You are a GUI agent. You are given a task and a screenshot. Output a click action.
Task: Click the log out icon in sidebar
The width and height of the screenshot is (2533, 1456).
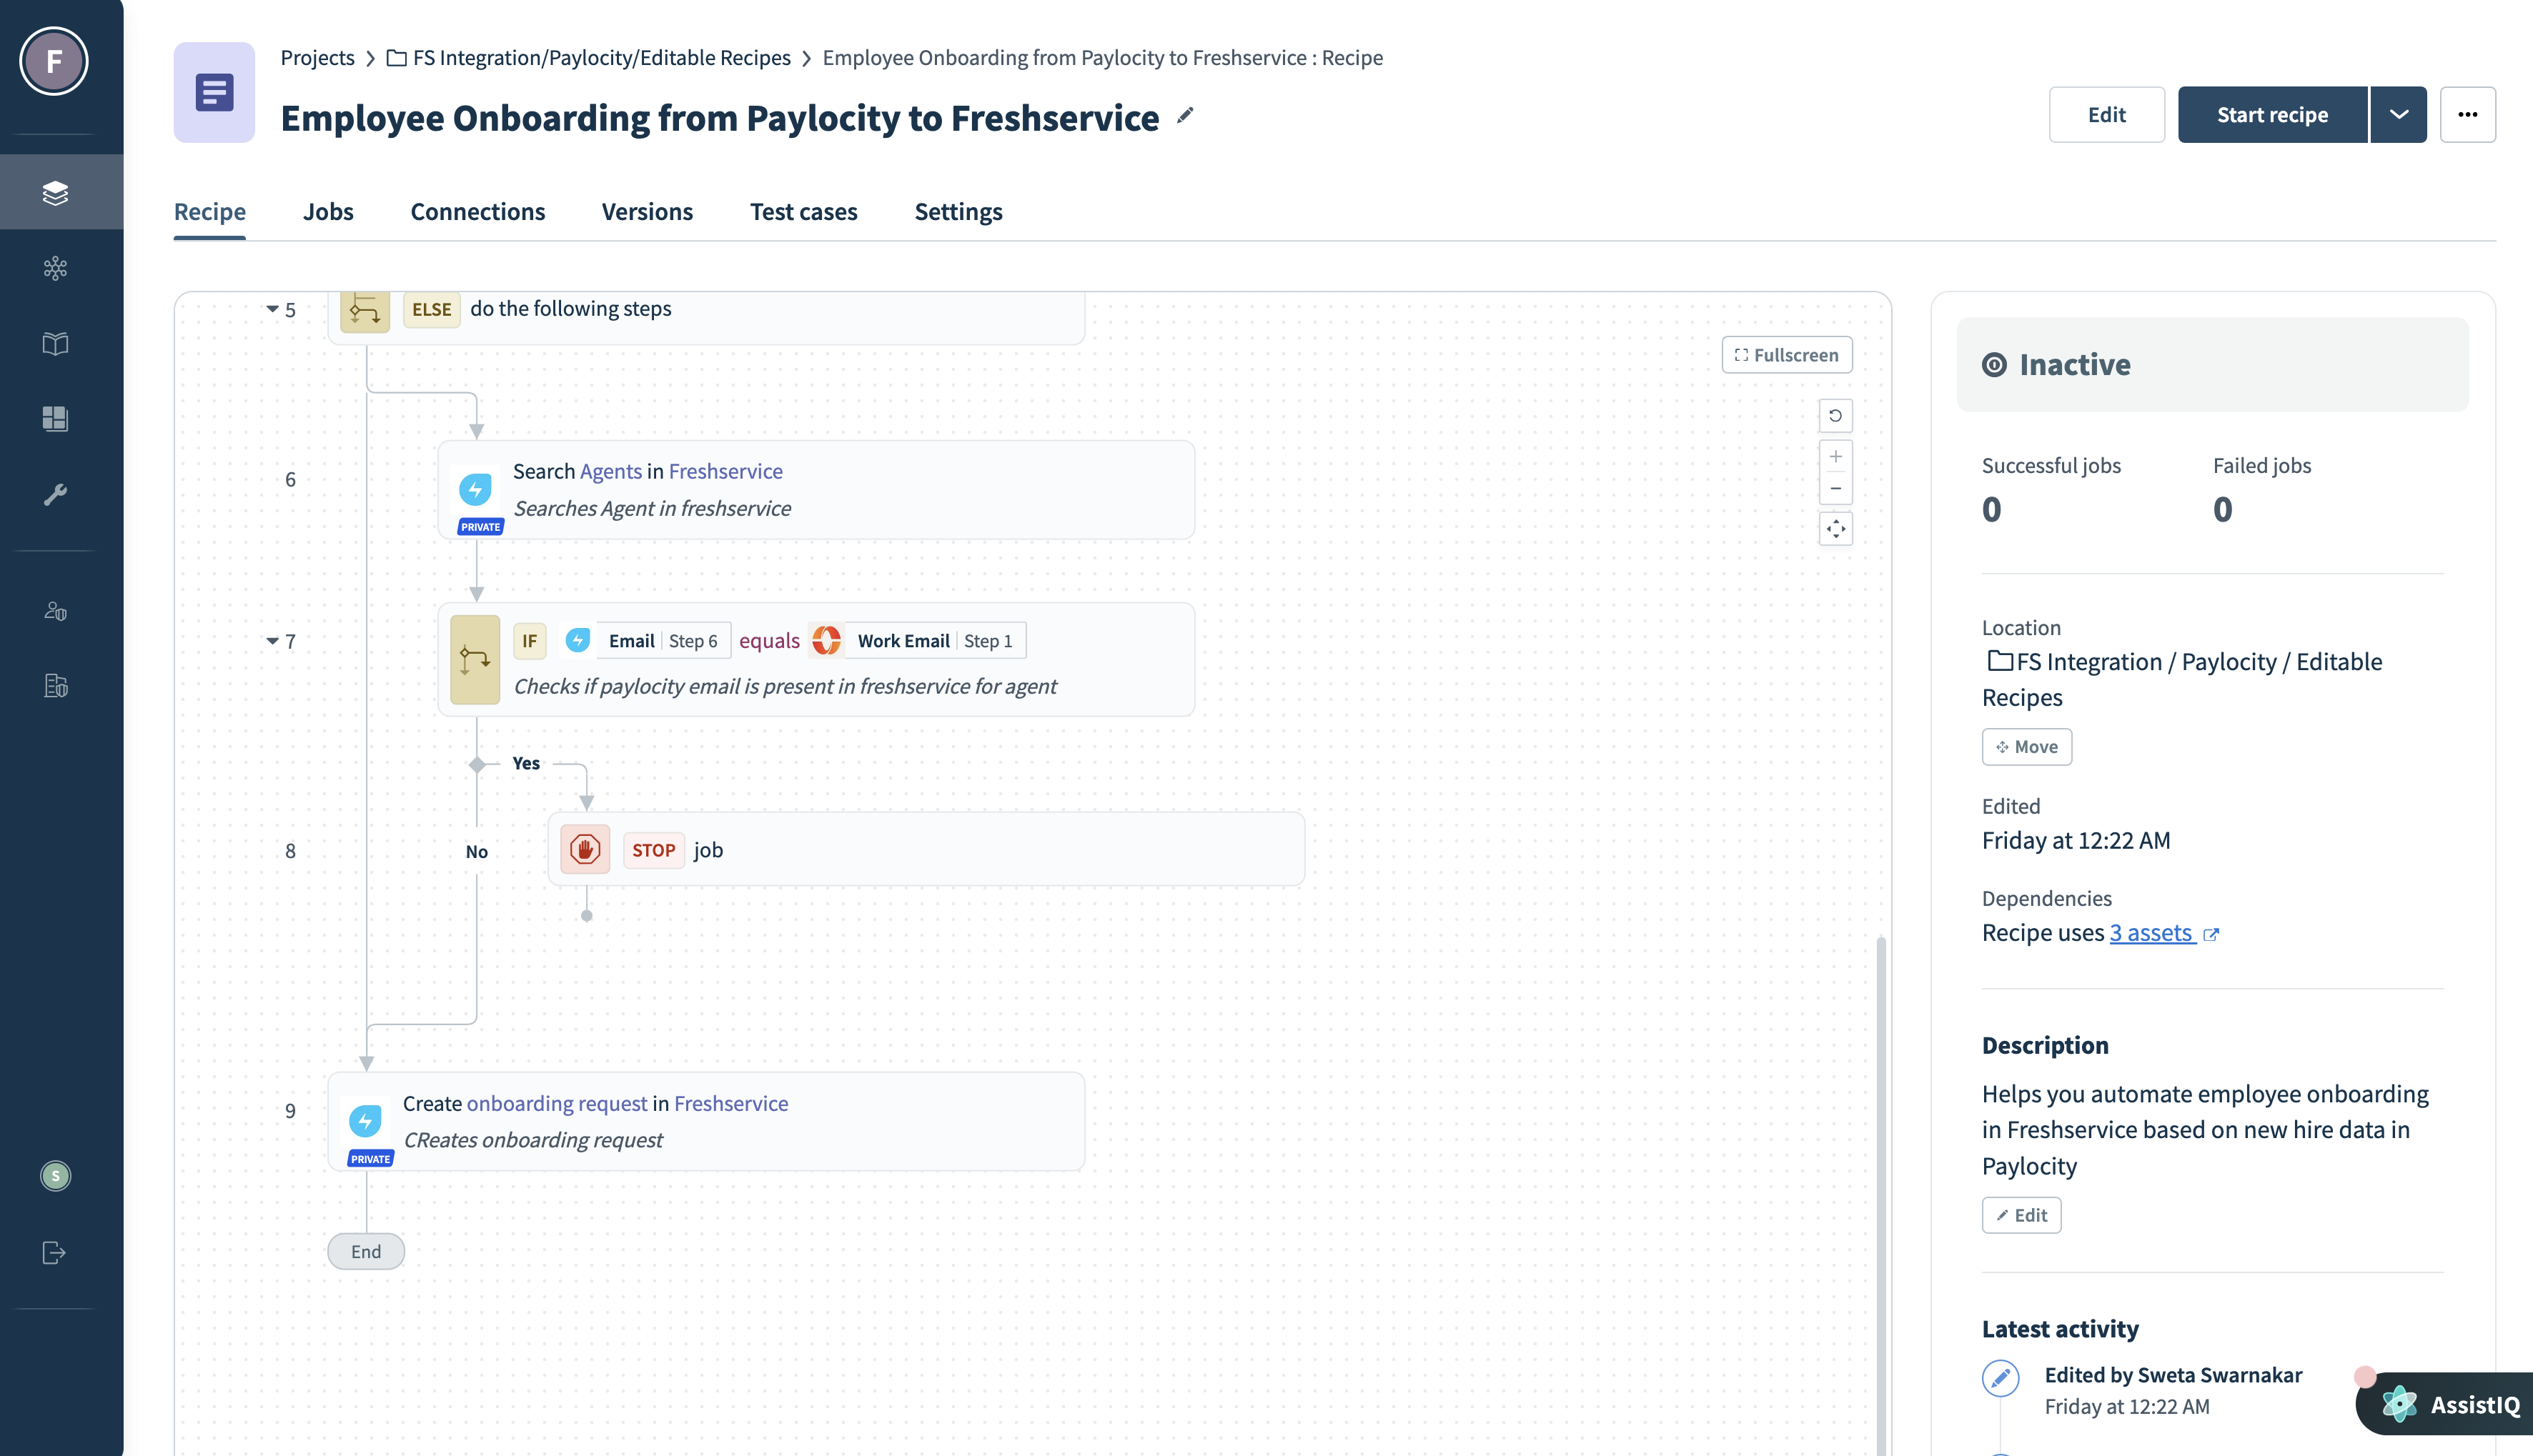pyautogui.click(x=55, y=1252)
